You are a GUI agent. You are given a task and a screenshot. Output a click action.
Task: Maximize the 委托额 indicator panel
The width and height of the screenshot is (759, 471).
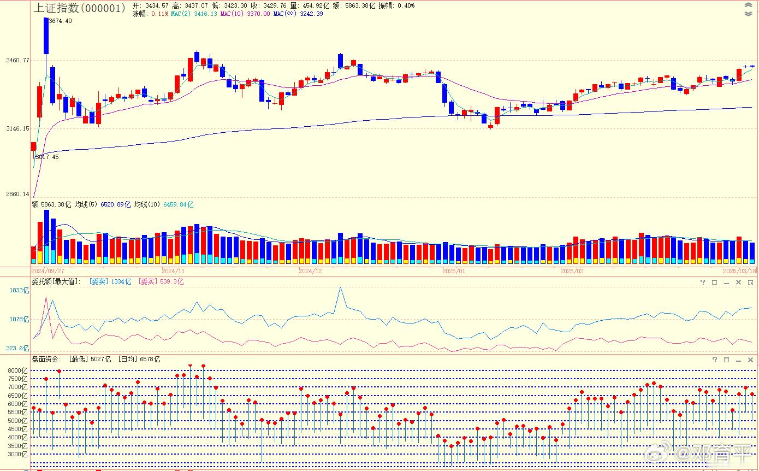[x=715, y=282]
